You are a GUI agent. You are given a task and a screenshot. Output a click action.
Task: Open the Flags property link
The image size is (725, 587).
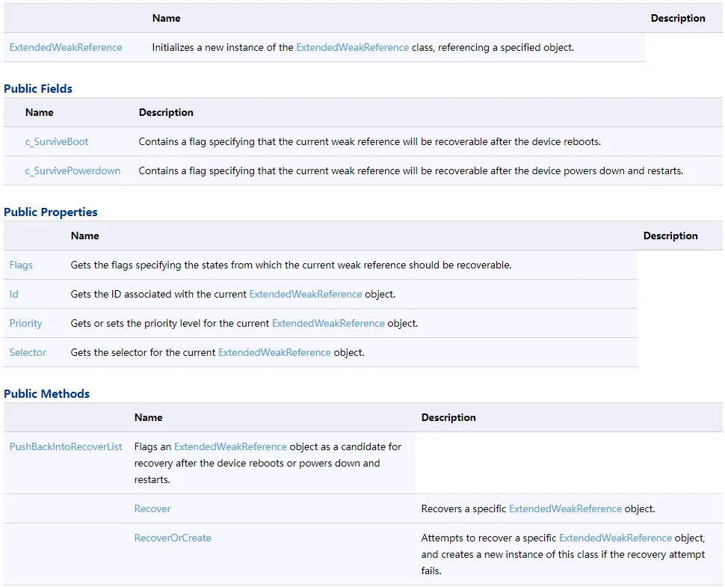(x=21, y=265)
